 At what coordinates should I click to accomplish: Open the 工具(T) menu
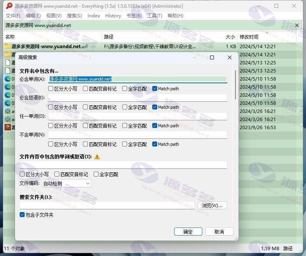(155, 16)
